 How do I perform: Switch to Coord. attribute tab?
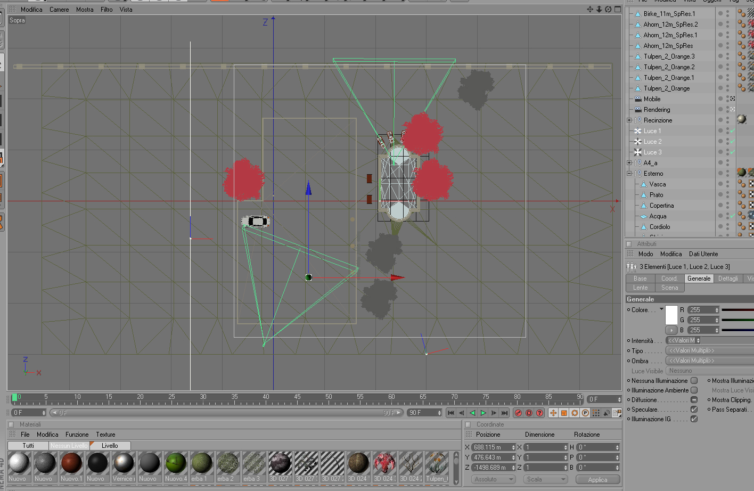[x=669, y=279]
